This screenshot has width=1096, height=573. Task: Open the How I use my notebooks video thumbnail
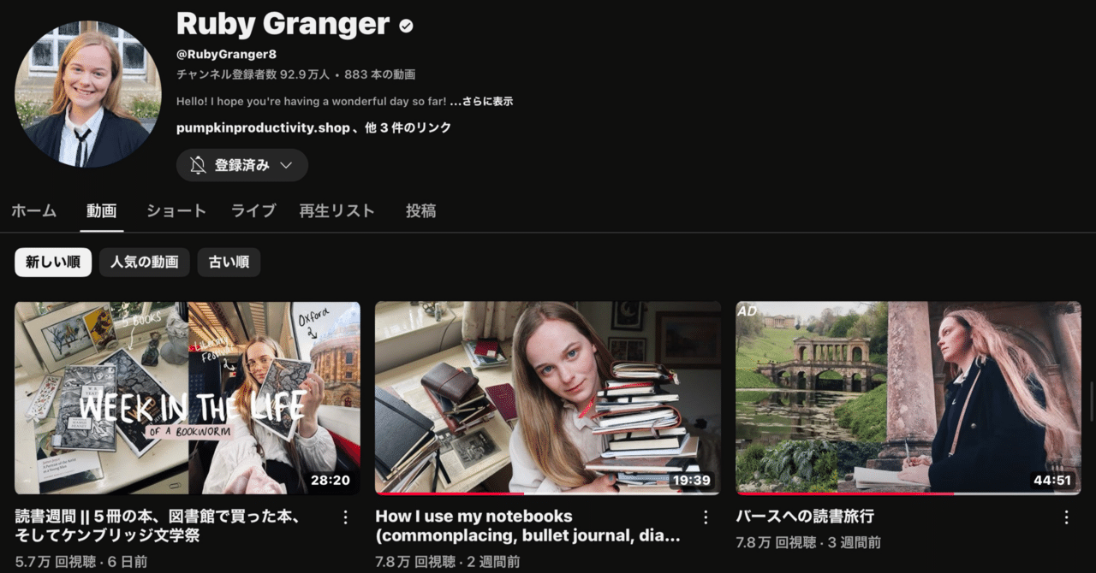[x=548, y=399]
